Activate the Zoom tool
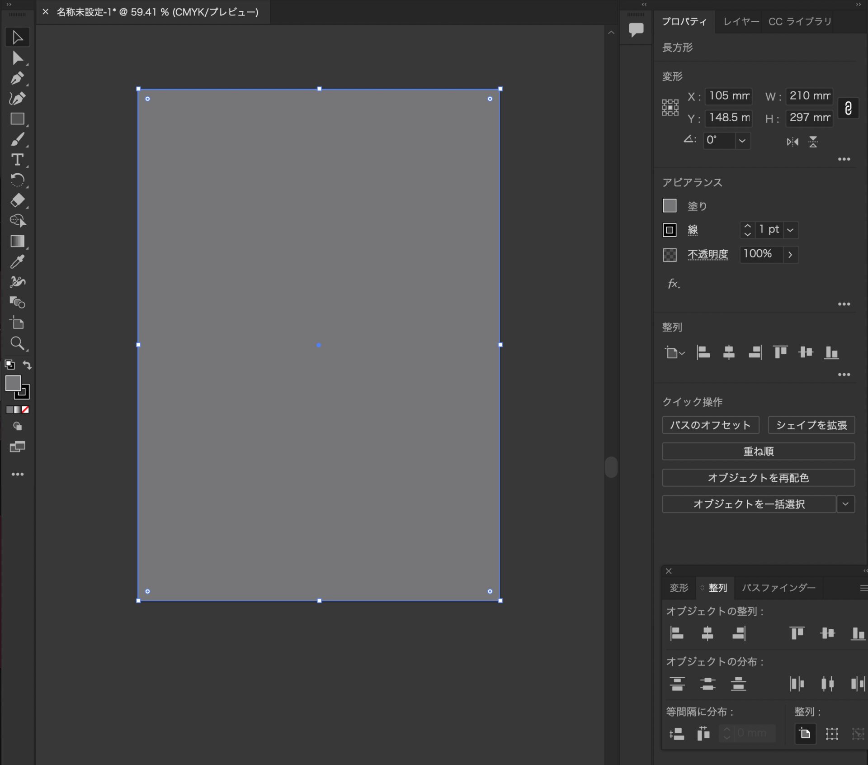Viewport: 868px width, 765px height. pos(17,343)
